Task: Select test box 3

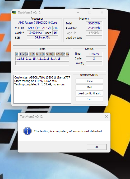Action: click(27, 54)
